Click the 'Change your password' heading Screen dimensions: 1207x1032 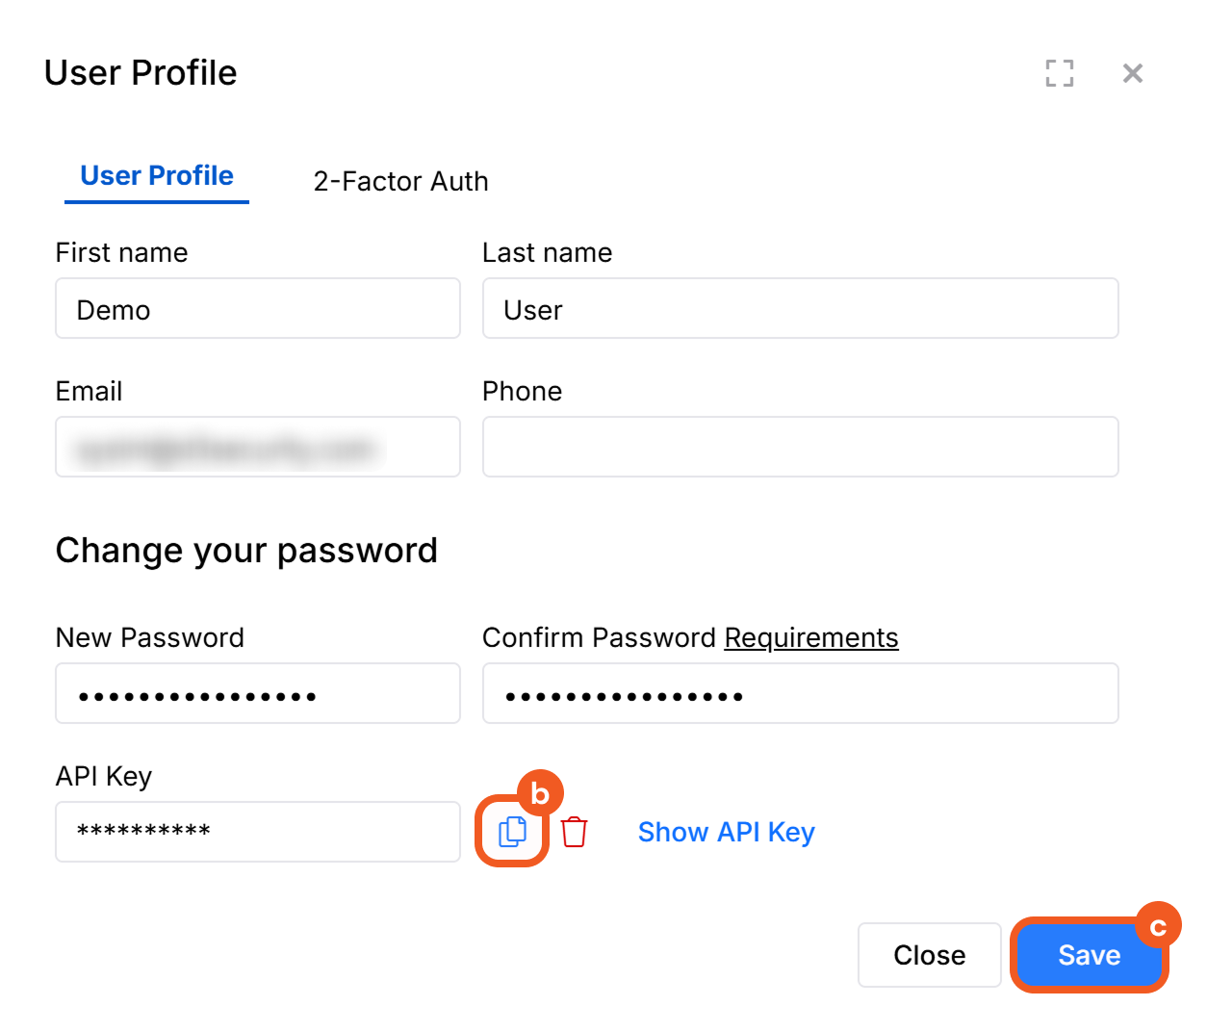click(x=246, y=551)
